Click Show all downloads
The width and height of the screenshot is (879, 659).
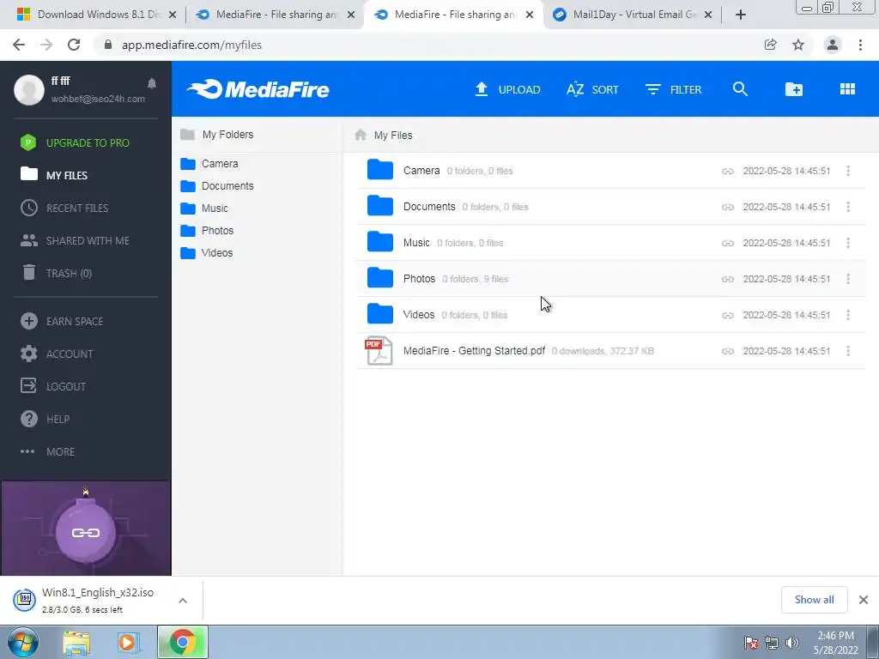pyautogui.click(x=814, y=600)
